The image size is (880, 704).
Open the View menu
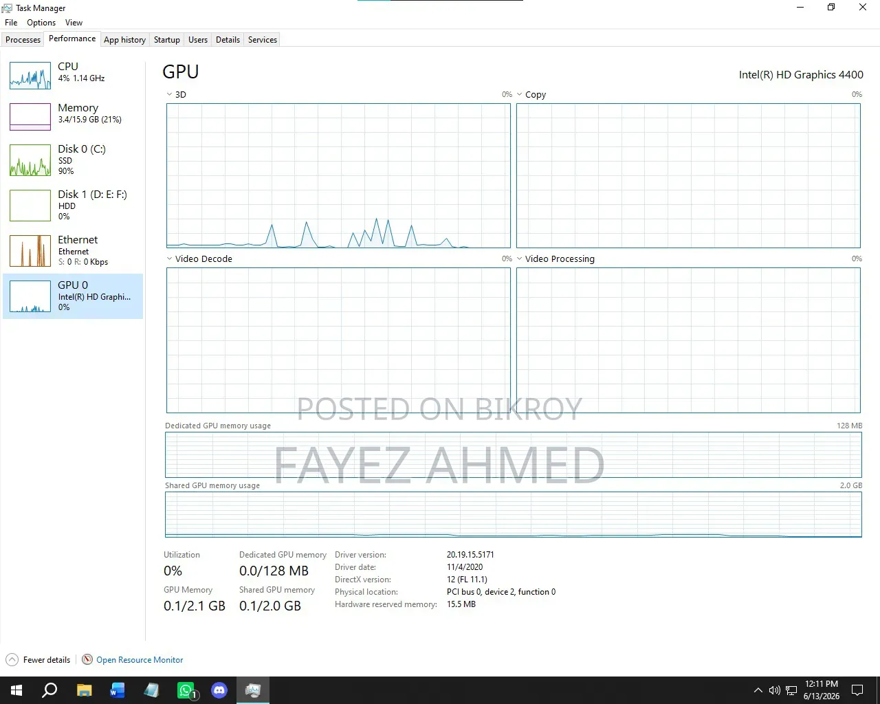pos(74,23)
